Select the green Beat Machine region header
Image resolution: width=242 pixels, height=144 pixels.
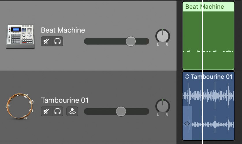coord(209,7)
